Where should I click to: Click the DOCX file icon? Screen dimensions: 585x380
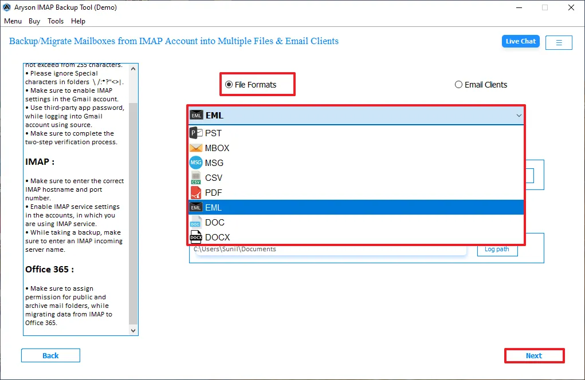point(196,237)
